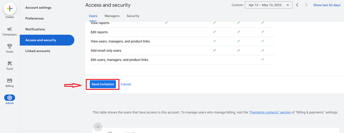The image size is (344, 133).
Task: Click Show last 30 days
Action: pyautogui.click(x=327, y=5)
